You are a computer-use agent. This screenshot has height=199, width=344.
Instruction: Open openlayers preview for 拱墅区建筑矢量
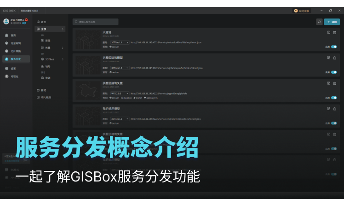152,98
